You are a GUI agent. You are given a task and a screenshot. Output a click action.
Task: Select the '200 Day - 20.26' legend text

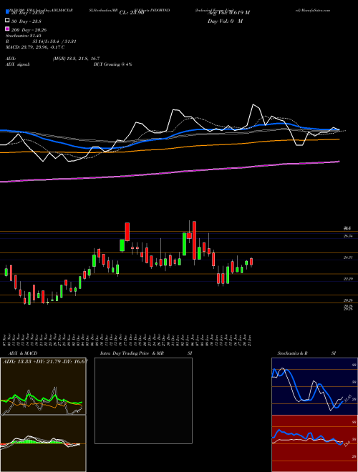29,30
